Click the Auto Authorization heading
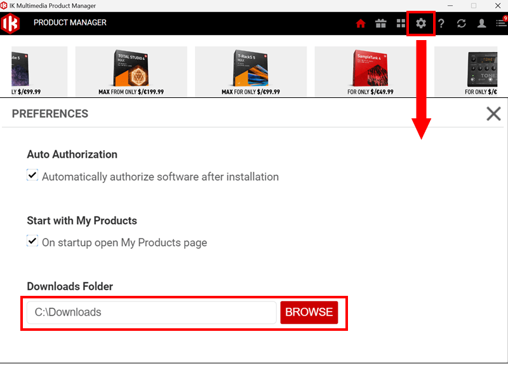Screen dimensions: 508x369 tap(72, 155)
